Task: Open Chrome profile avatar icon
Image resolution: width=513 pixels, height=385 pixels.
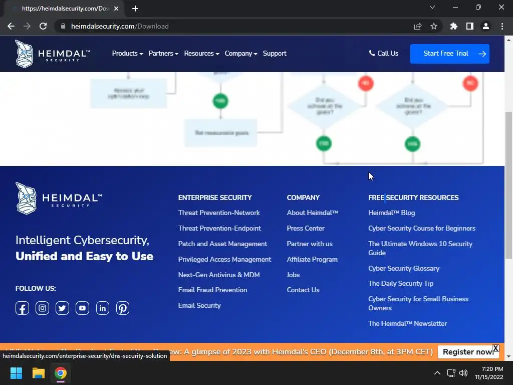Action: pos(486,26)
